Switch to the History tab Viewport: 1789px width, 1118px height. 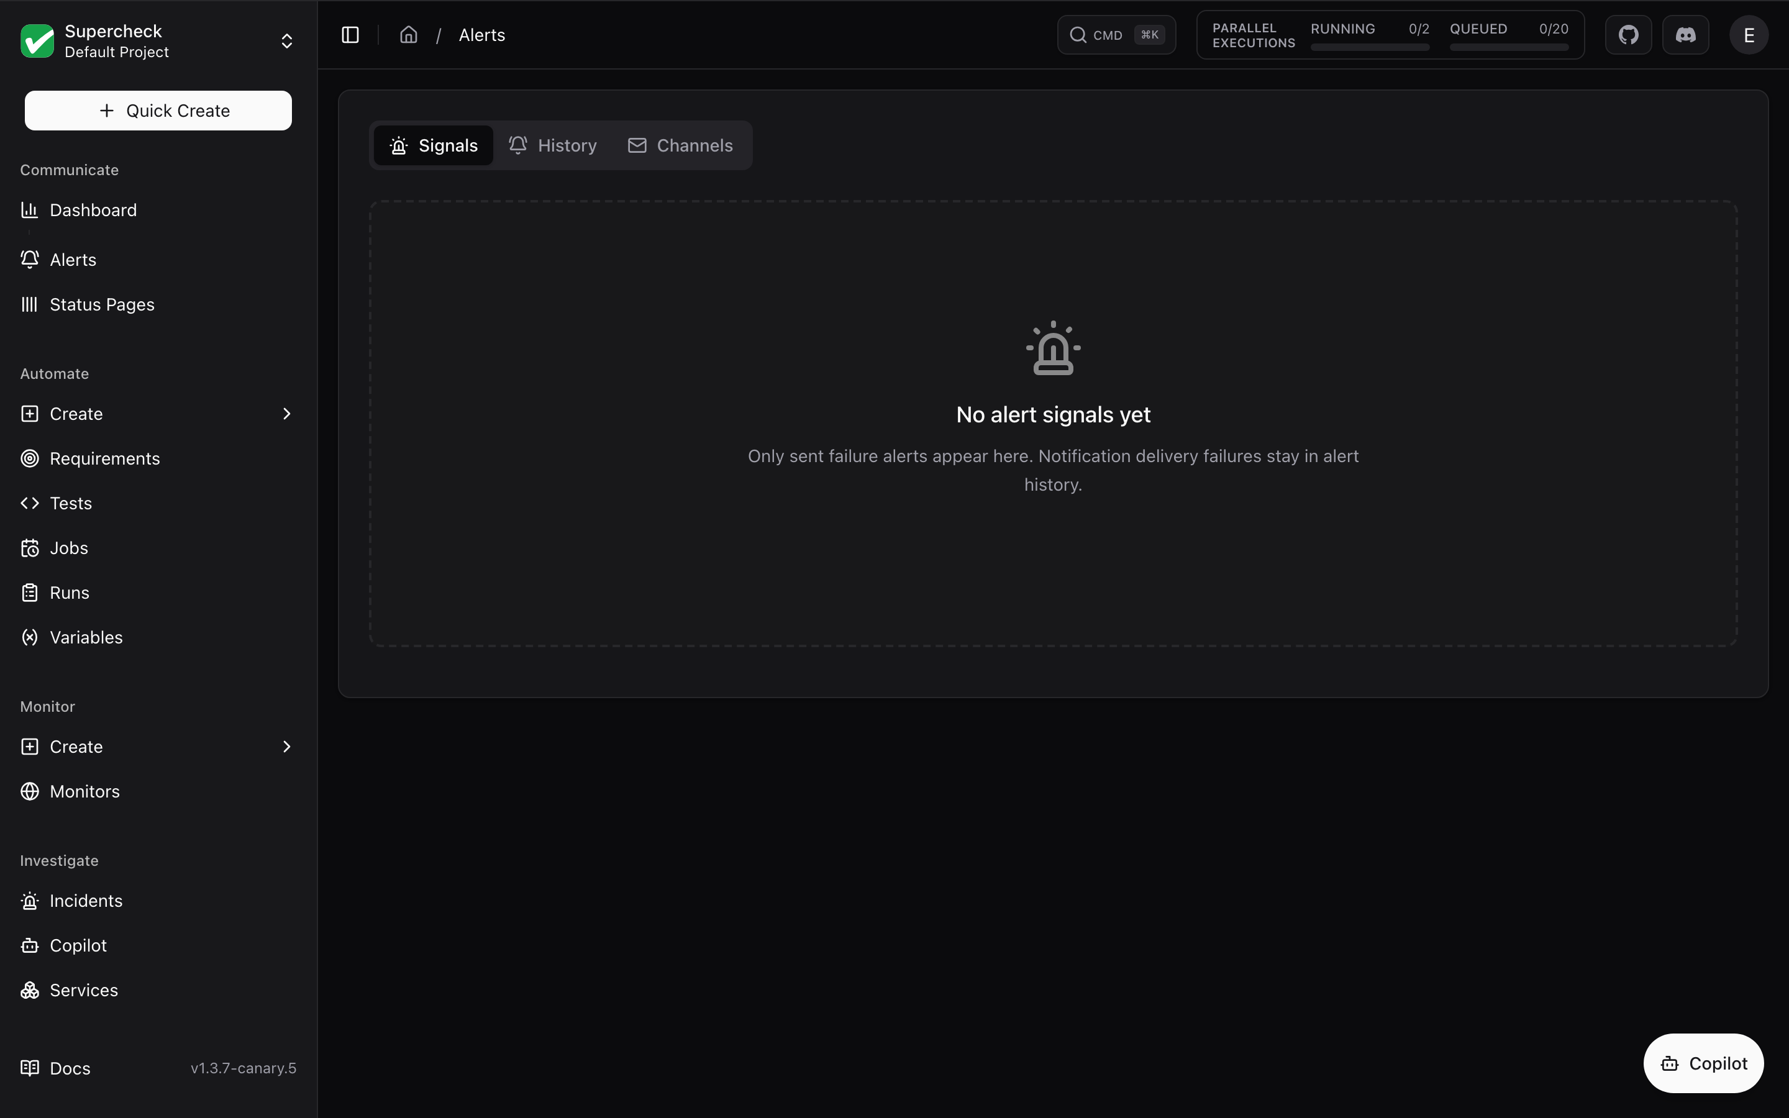[552, 146]
